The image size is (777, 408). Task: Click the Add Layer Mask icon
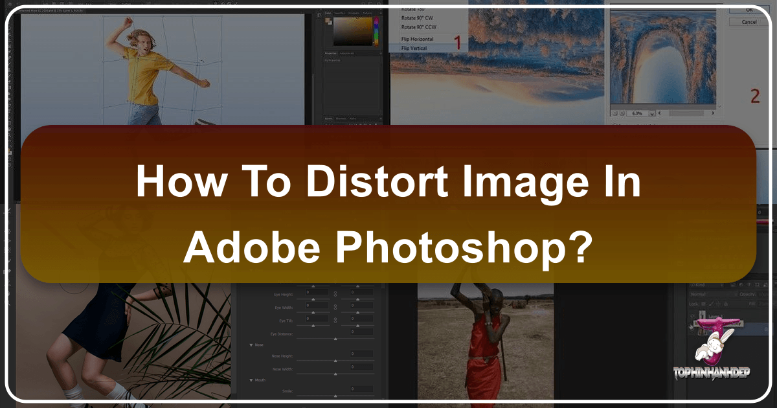360,125
